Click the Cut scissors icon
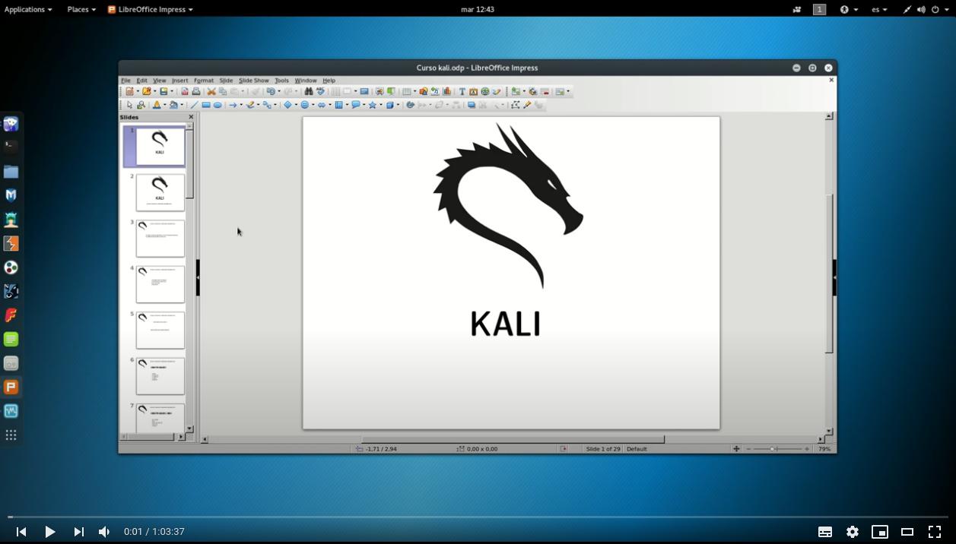Screen dimensions: 956x544 [x=212, y=91]
